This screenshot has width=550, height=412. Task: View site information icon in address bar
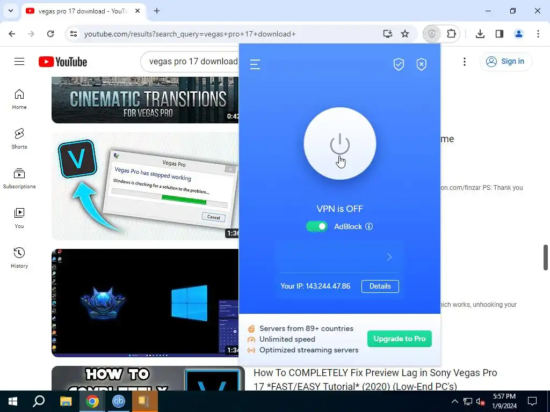[x=74, y=34]
